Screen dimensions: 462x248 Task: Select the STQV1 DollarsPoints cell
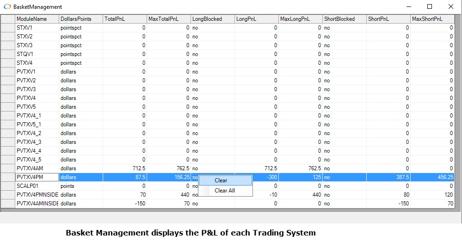click(x=80, y=54)
